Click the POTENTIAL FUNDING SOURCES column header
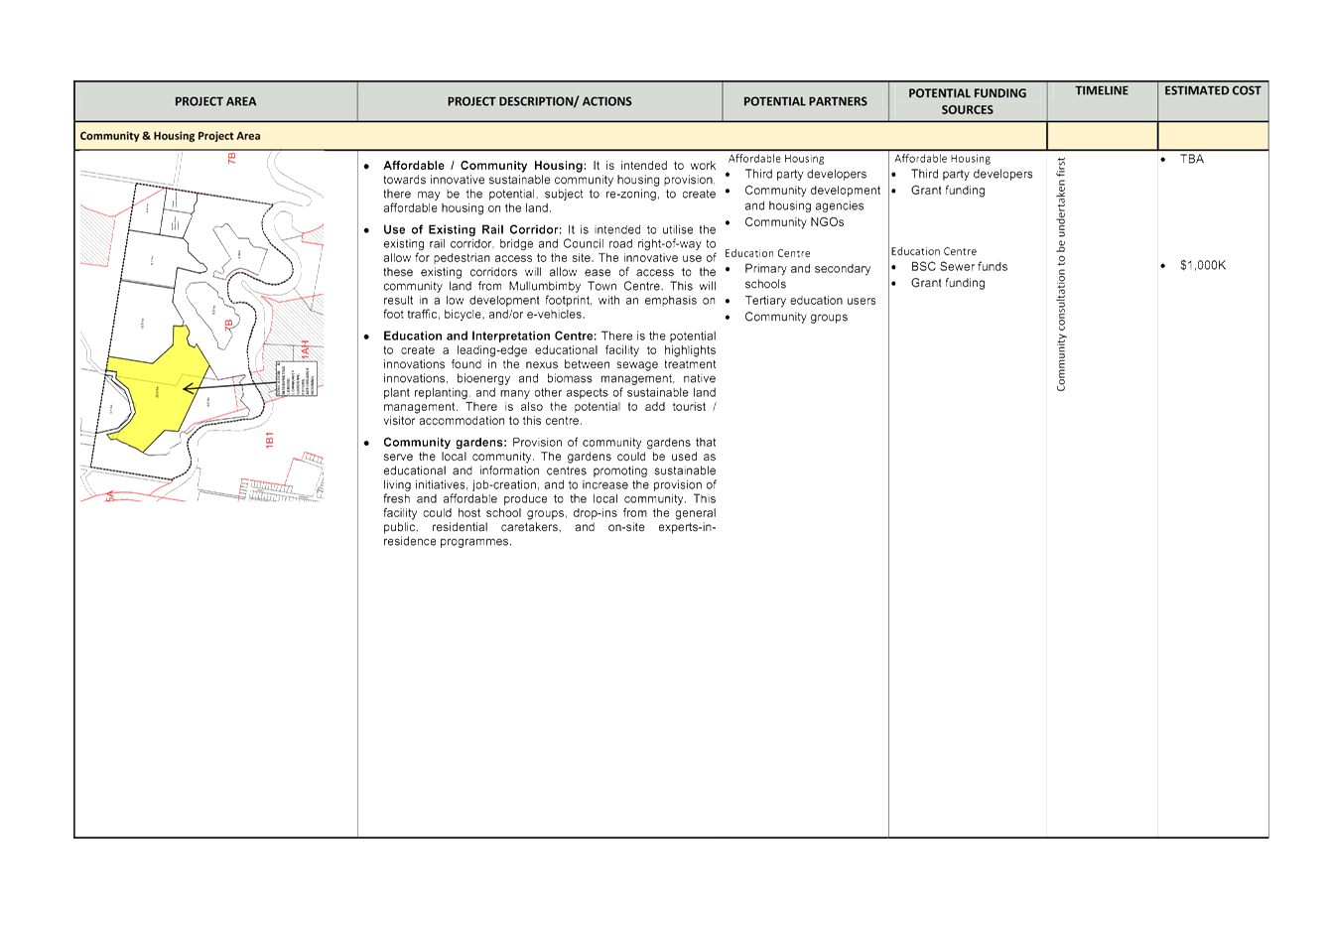 [x=967, y=101]
